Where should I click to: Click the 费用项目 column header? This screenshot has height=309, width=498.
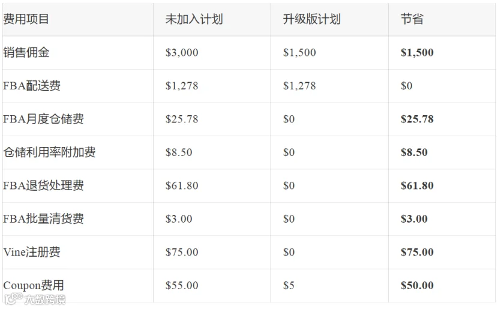pos(26,19)
